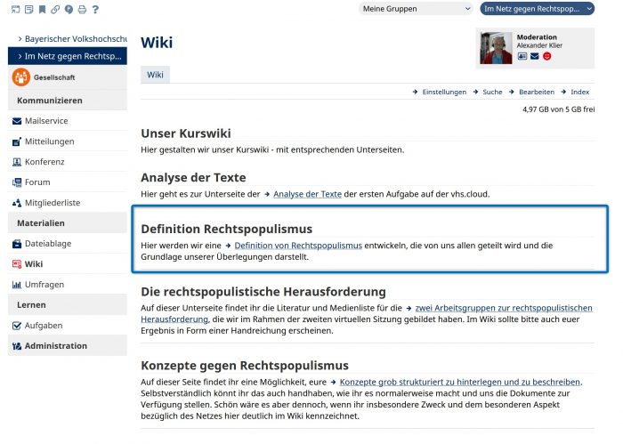Open the Analyse der Texte link

pyautogui.click(x=307, y=194)
